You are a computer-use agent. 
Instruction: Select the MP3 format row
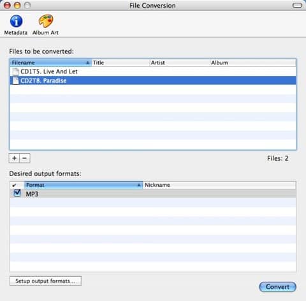(x=153, y=194)
